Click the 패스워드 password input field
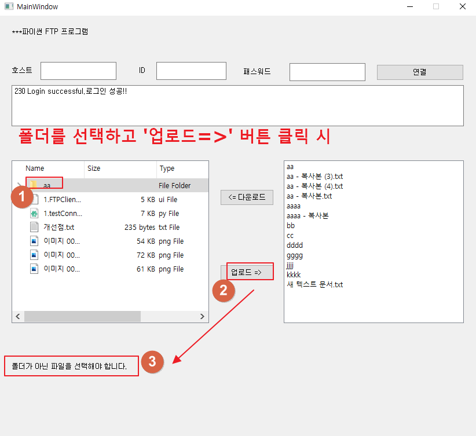Image resolution: width=476 pixels, height=436 pixels. 327,72
